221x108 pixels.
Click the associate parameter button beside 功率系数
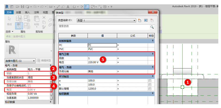pyautogui.click(x=51, y=98)
